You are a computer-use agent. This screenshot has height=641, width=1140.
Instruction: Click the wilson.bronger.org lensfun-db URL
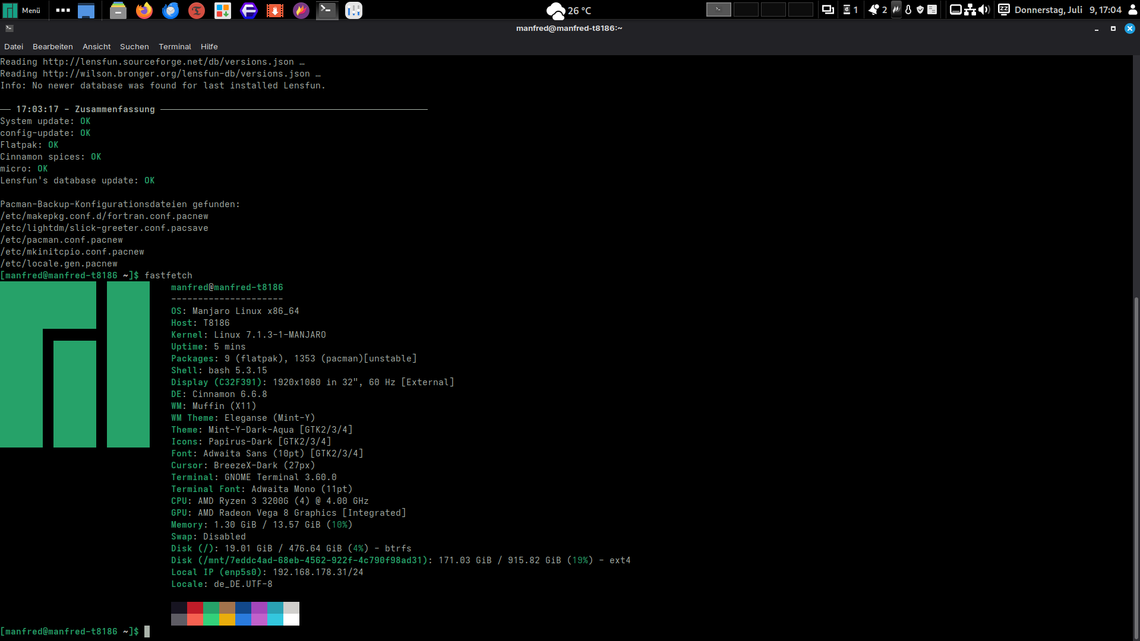(x=176, y=74)
